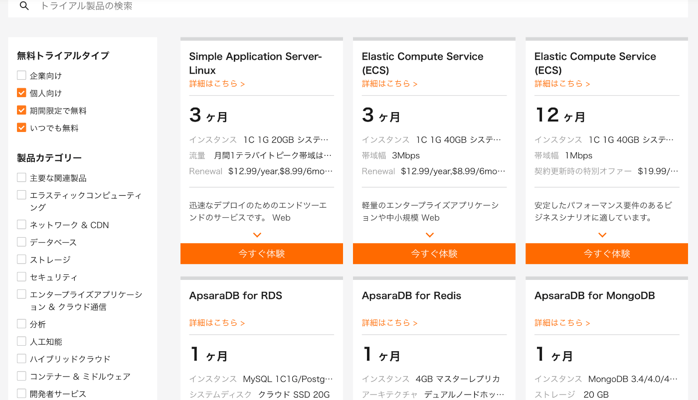Uncheck the 個人向け checkbox
The image size is (698, 400).
tap(21, 93)
